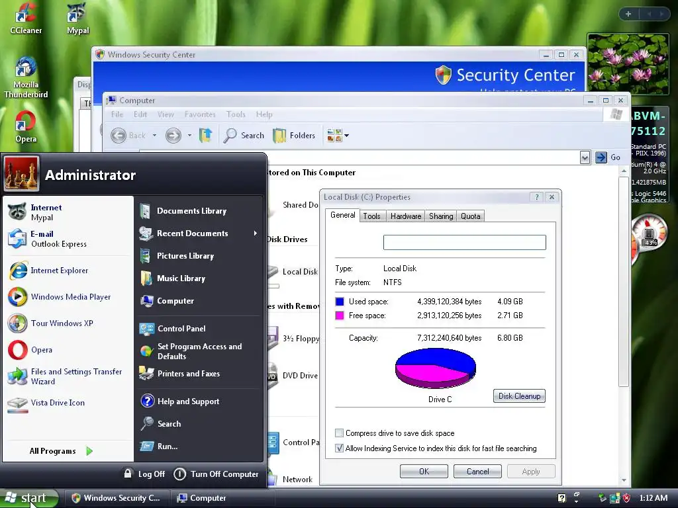This screenshot has width=678, height=508.
Task: Open CCleaner desktop shortcut
Action: tap(26, 19)
